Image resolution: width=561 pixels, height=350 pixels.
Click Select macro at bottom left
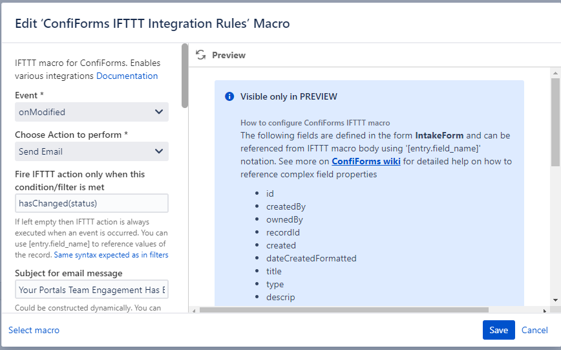[x=34, y=330]
